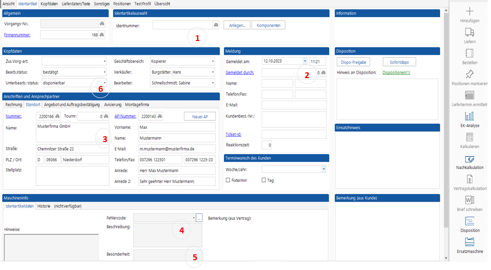This screenshot has height=270, width=491.
Task: Open the Rechnung address tab
Action: click(13, 104)
